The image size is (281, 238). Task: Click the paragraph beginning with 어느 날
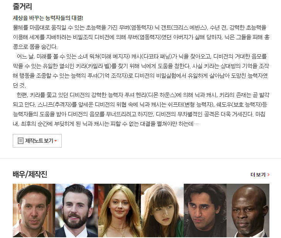(141, 71)
